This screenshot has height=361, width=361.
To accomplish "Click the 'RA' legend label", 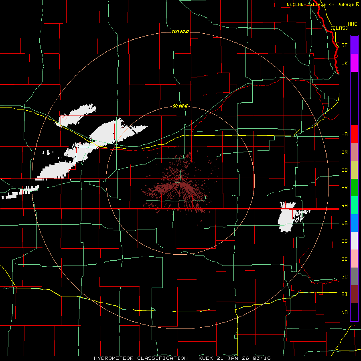I will click(345, 206).
